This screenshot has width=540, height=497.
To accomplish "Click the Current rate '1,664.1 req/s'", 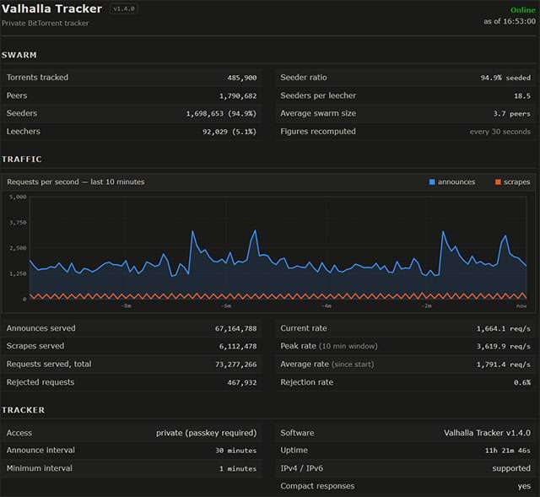I will coord(504,328).
